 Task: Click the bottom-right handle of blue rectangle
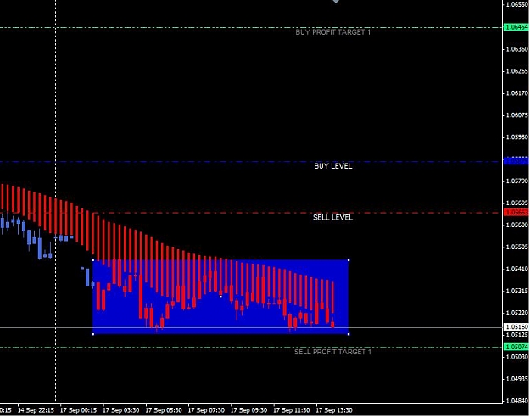coord(349,334)
